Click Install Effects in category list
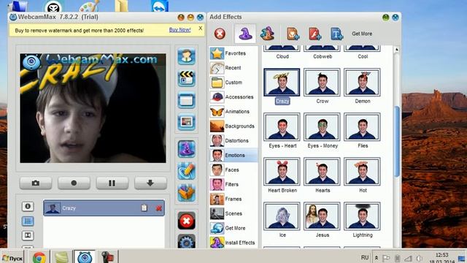 pyautogui.click(x=233, y=243)
